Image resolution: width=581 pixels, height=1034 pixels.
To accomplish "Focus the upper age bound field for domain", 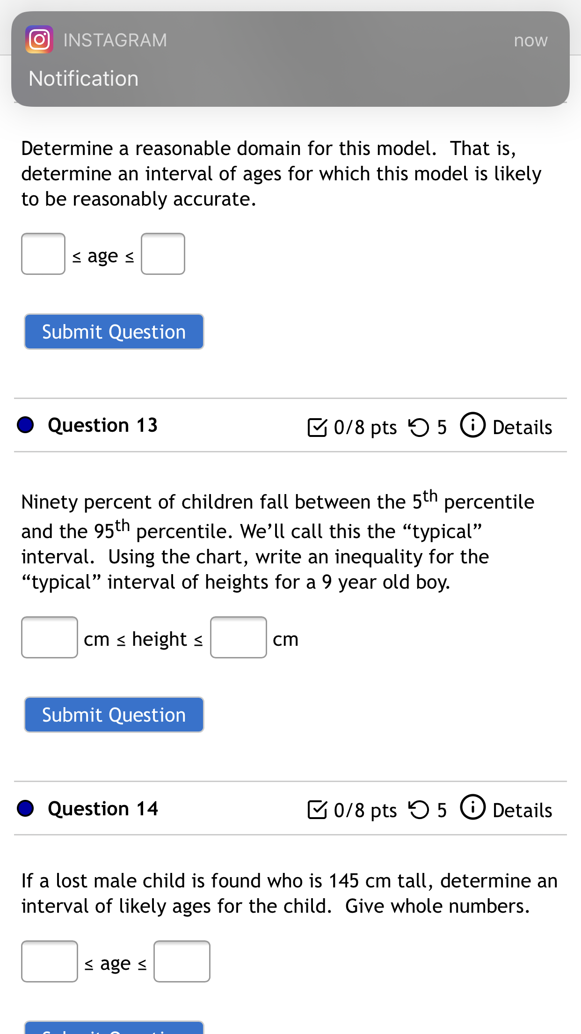I will pos(163,254).
